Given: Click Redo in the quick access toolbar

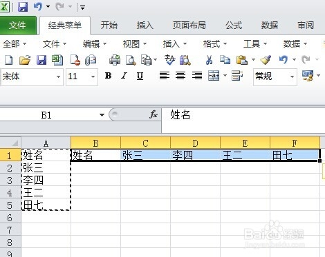Looking at the screenshot, I should pos(60,7).
